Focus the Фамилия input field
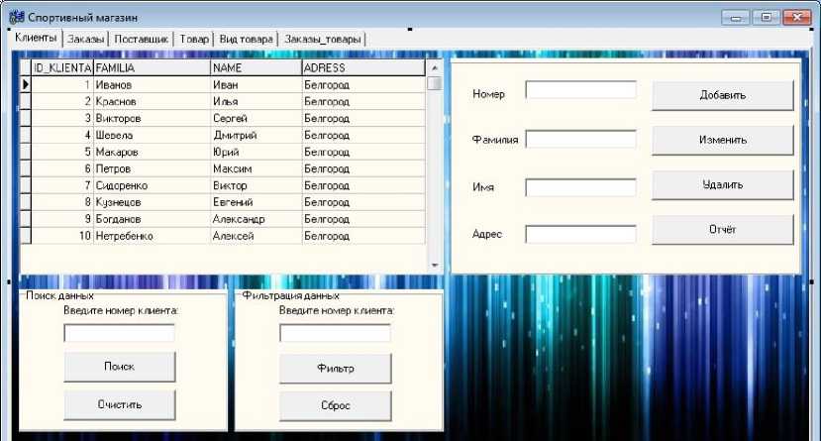The width and height of the screenshot is (821, 441). click(x=580, y=140)
